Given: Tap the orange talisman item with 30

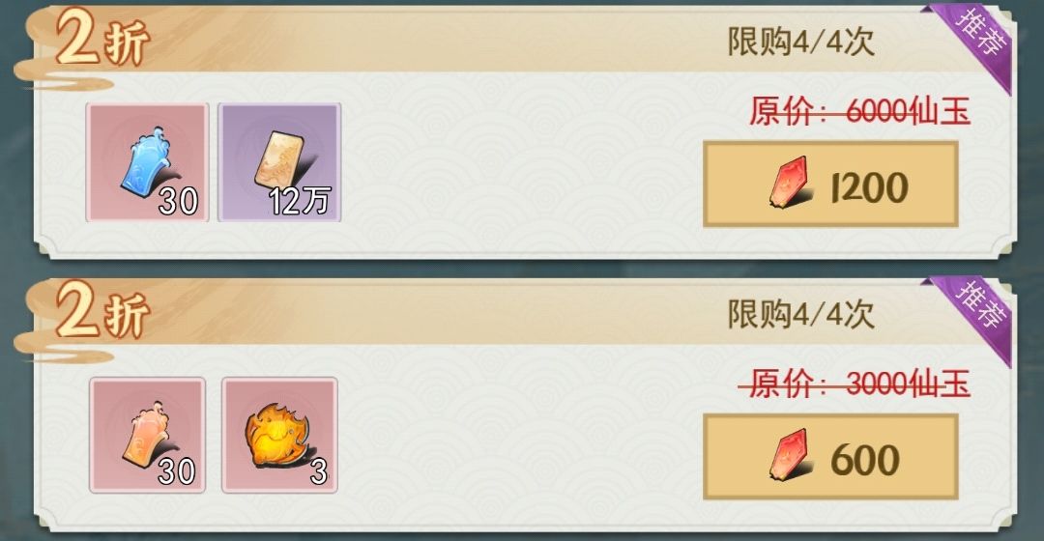Looking at the screenshot, I should [x=147, y=435].
